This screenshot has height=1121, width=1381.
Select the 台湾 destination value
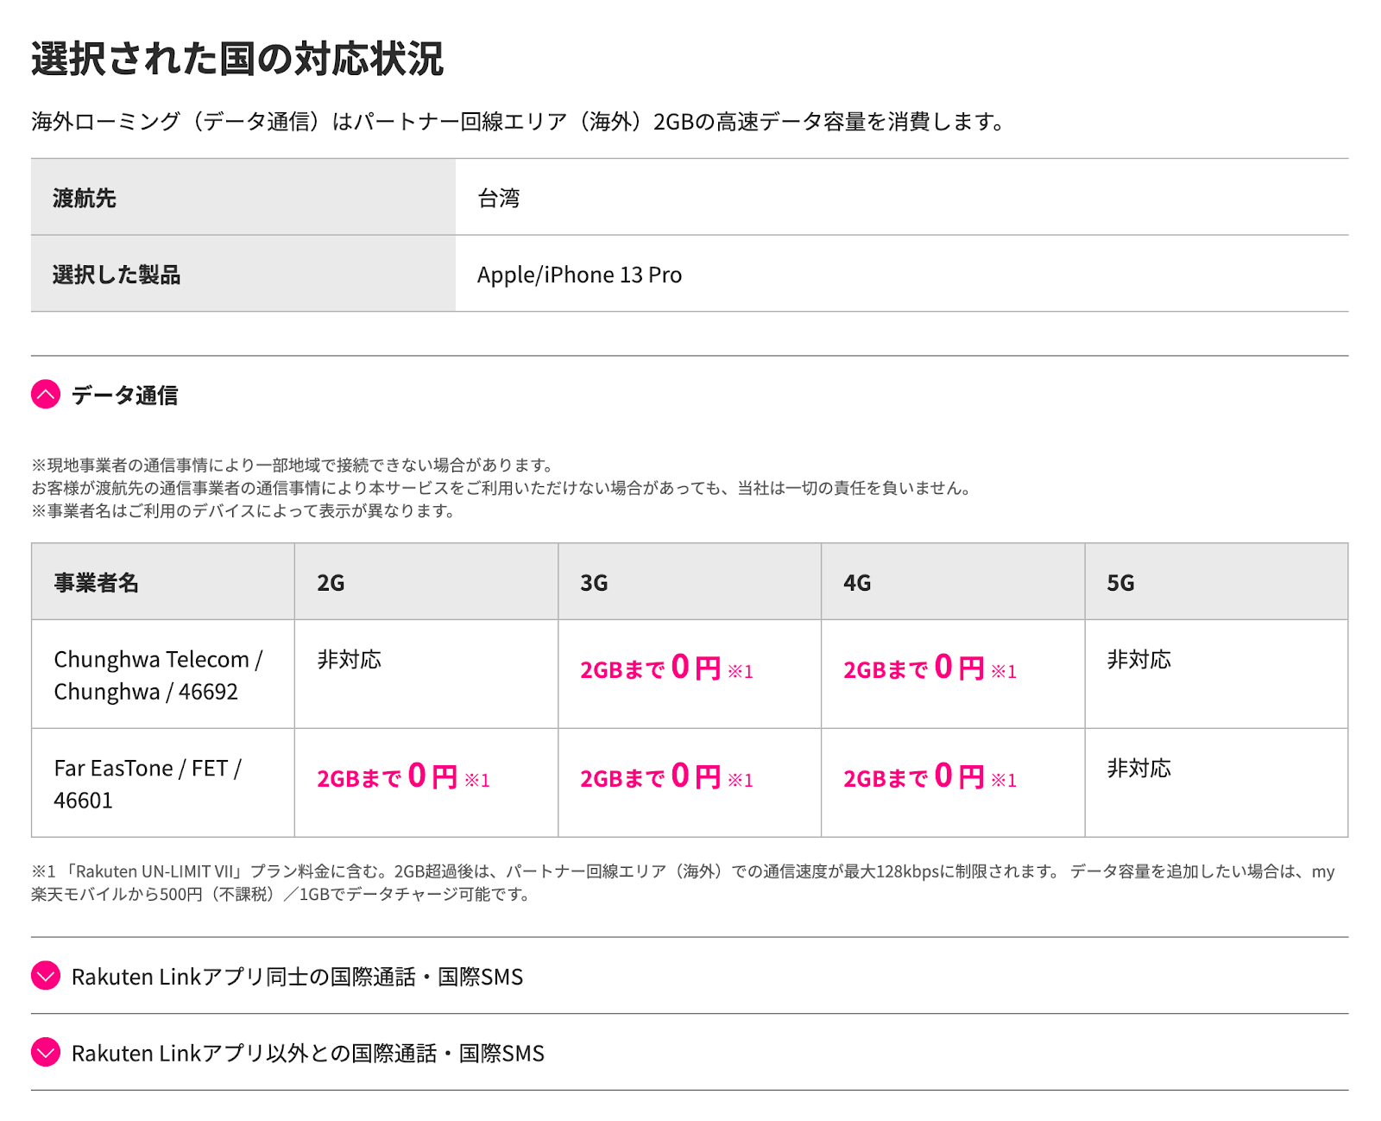[499, 198]
